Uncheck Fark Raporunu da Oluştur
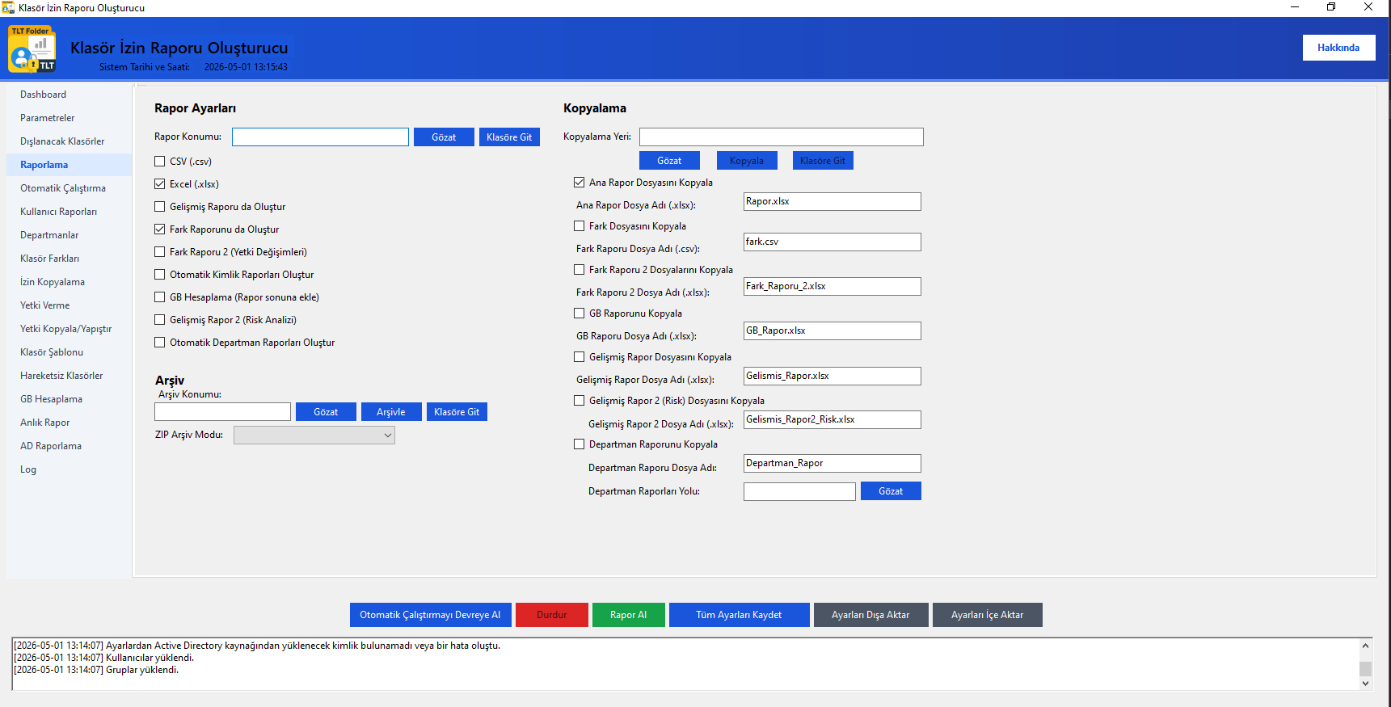The height and width of the screenshot is (707, 1391). pos(160,229)
